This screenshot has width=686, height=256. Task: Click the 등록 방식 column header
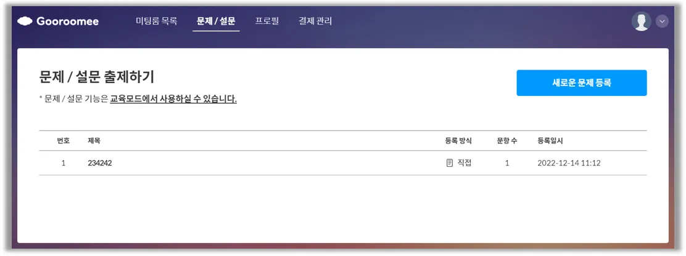coord(458,141)
